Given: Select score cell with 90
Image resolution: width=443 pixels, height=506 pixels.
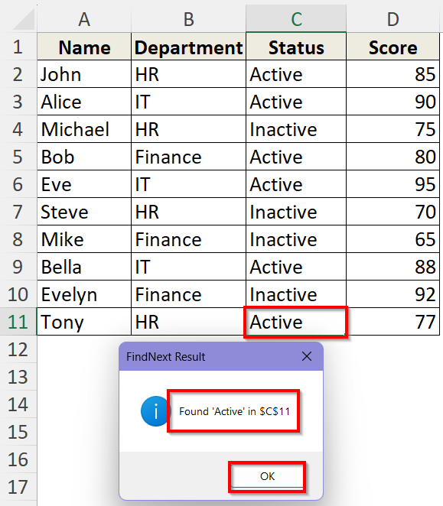Looking at the screenshot, I should tap(393, 102).
